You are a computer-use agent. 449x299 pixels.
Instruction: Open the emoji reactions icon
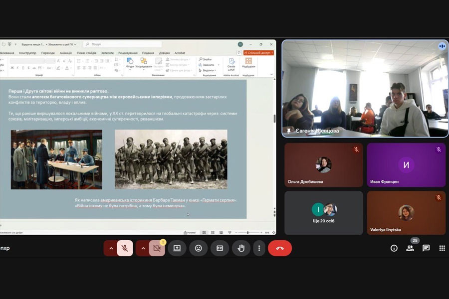tap(199, 248)
